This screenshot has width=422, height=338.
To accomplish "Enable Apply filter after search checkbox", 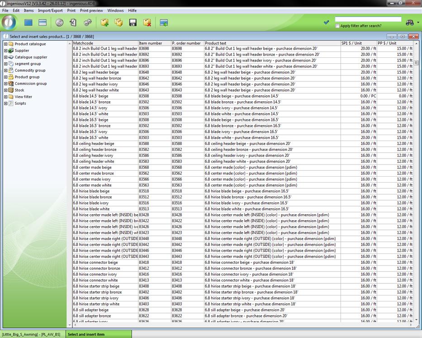I will coord(337,26).
